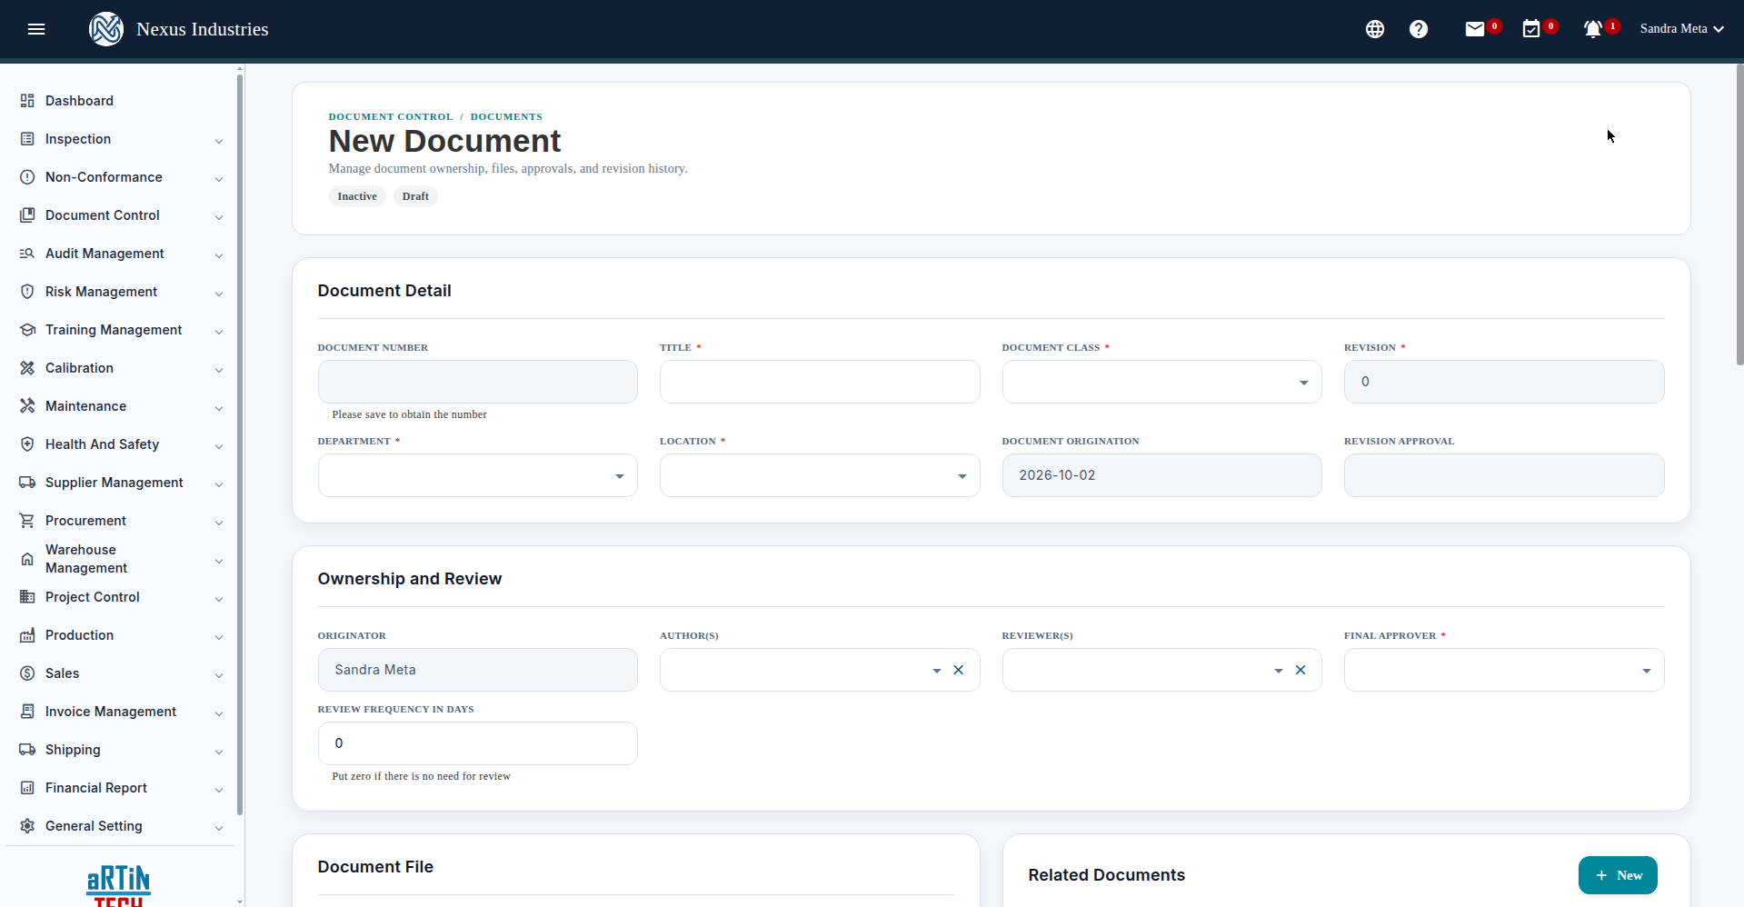Open the Location dropdown

tap(820, 475)
